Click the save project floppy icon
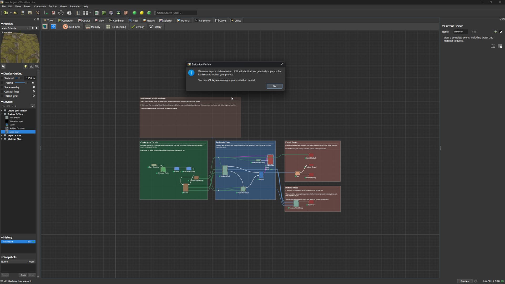 30,13
